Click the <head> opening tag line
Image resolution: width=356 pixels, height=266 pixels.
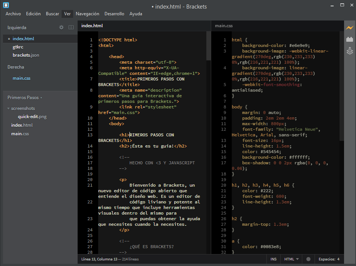click(116, 57)
